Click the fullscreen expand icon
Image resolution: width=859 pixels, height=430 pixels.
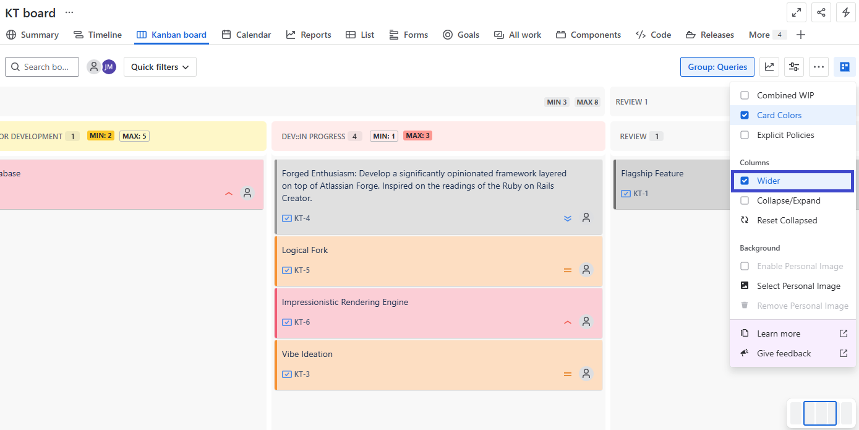tap(796, 12)
